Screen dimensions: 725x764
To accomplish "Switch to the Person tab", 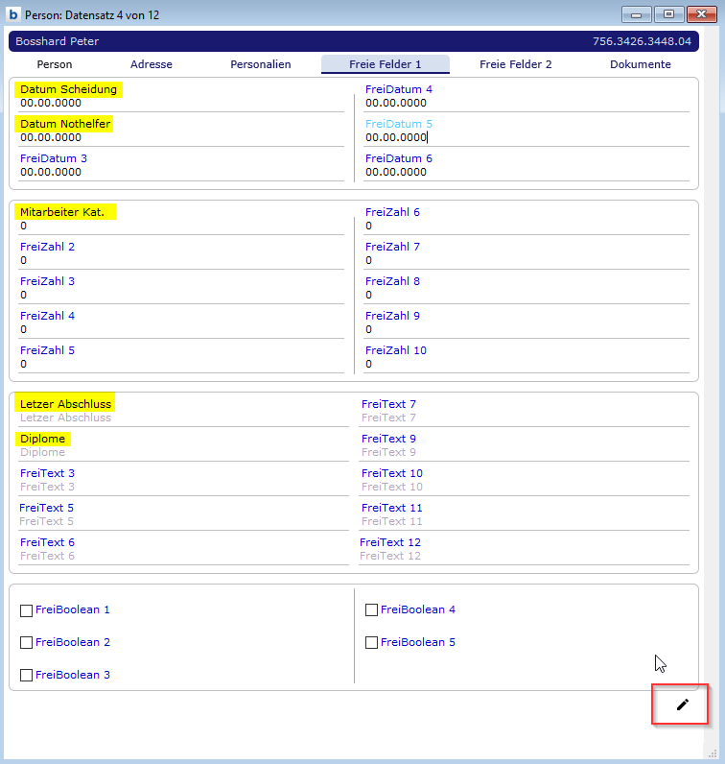I will (55, 64).
